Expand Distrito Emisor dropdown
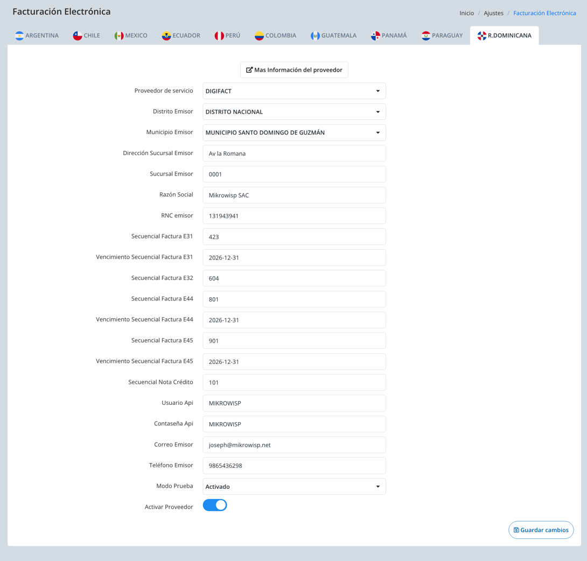 294,112
